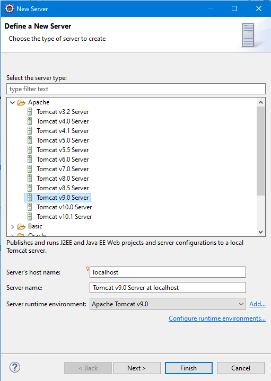Click the Next > button
This screenshot has width=271, height=381.
(x=136, y=368)
